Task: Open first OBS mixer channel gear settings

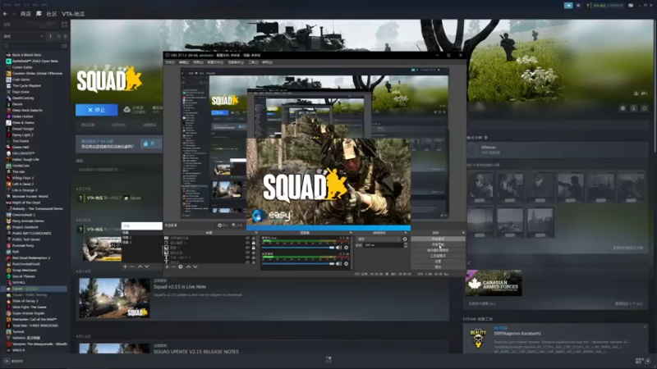Action: pyautogui.click(x=346, y=248)
